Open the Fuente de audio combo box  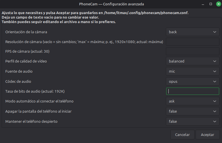(x=193, y=71)
